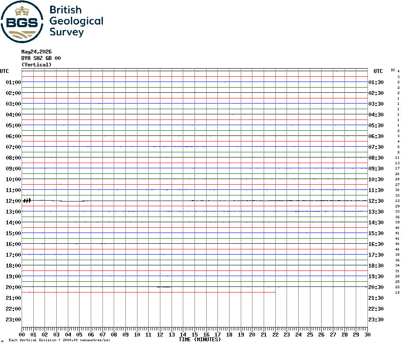This screenshot has height=346, width=402.
Task: Click the (Vertical) component label
Action: click(36, 64)
